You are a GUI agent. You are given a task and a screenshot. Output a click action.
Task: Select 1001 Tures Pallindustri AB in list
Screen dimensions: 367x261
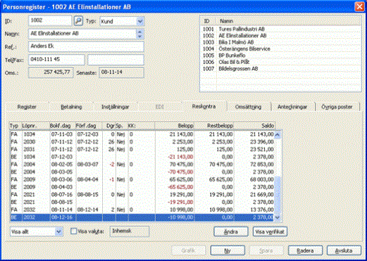pos(280,29)
